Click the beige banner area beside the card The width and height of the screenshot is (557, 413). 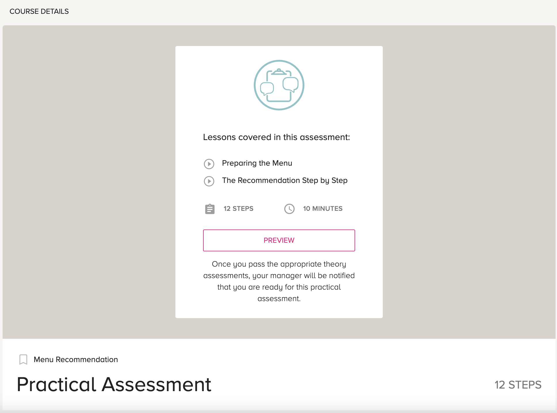86,181
